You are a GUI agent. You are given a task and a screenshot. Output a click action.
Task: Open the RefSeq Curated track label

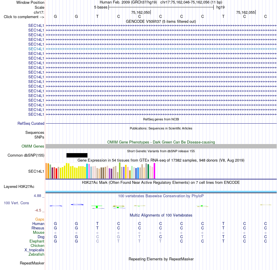(31, 123)
